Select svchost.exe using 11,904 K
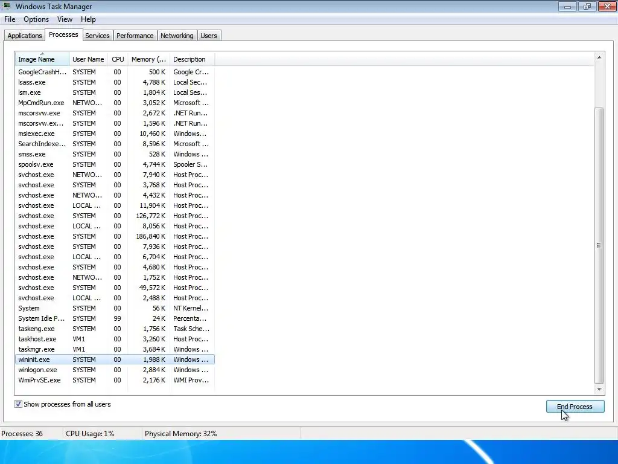The width and height of the screenshot is (618, 464). tap(115, 205)
